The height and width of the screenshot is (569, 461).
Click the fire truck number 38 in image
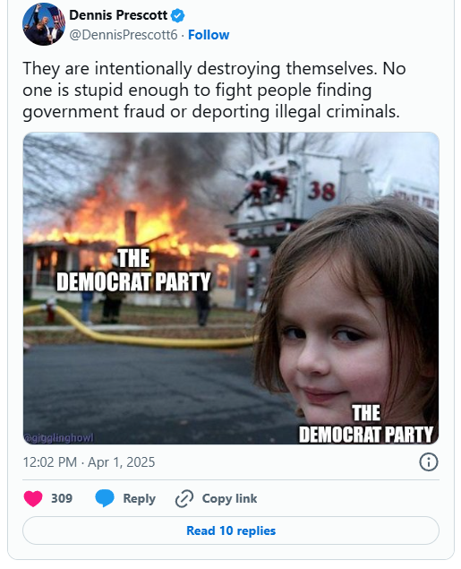[321, 191]
